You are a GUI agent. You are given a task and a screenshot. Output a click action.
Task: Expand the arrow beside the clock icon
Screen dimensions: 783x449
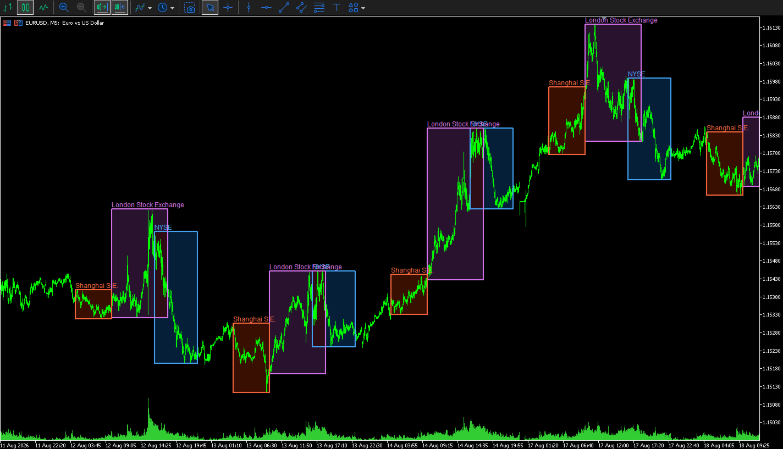(173, 8)
